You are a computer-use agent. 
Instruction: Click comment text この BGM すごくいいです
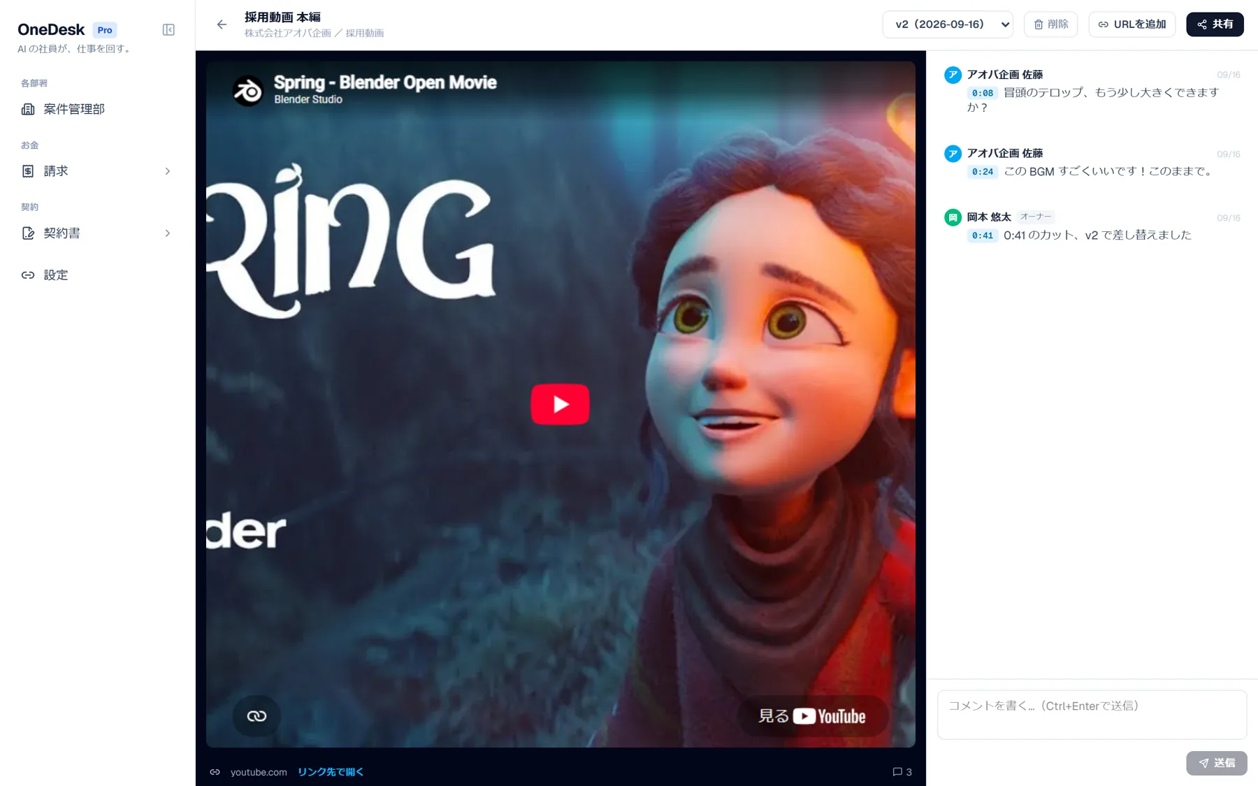click(x=1108, y=171)
